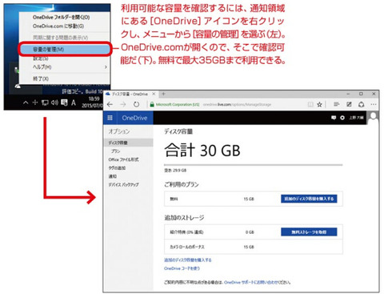Image resolution: width=384 pixels, height=294 pixels.
Task: Click the profile avatar picture
Action: click(x=373, y=118)
